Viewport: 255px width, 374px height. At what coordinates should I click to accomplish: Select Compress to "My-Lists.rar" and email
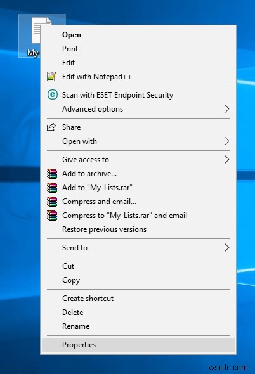coord(138,216)
